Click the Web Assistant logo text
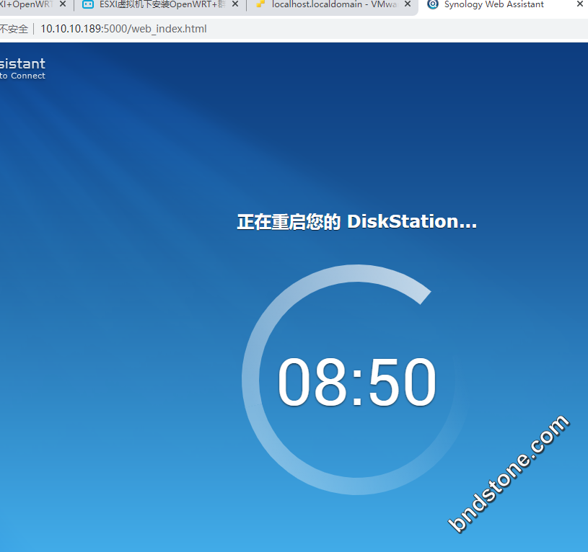Image resolution: width=588 pixels, height=552 pixels. coord(22,68)
